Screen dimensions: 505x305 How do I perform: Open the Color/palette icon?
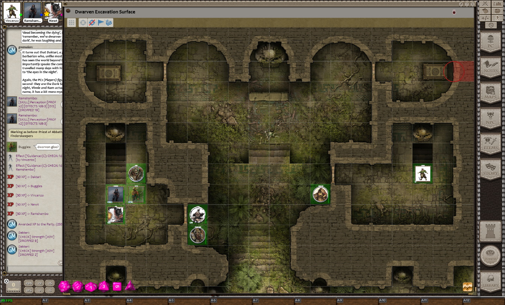click(x=497, y=11)
